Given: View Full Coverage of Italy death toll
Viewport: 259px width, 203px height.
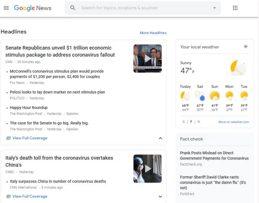Looking at the screenshot, I should tap(30, 197).
